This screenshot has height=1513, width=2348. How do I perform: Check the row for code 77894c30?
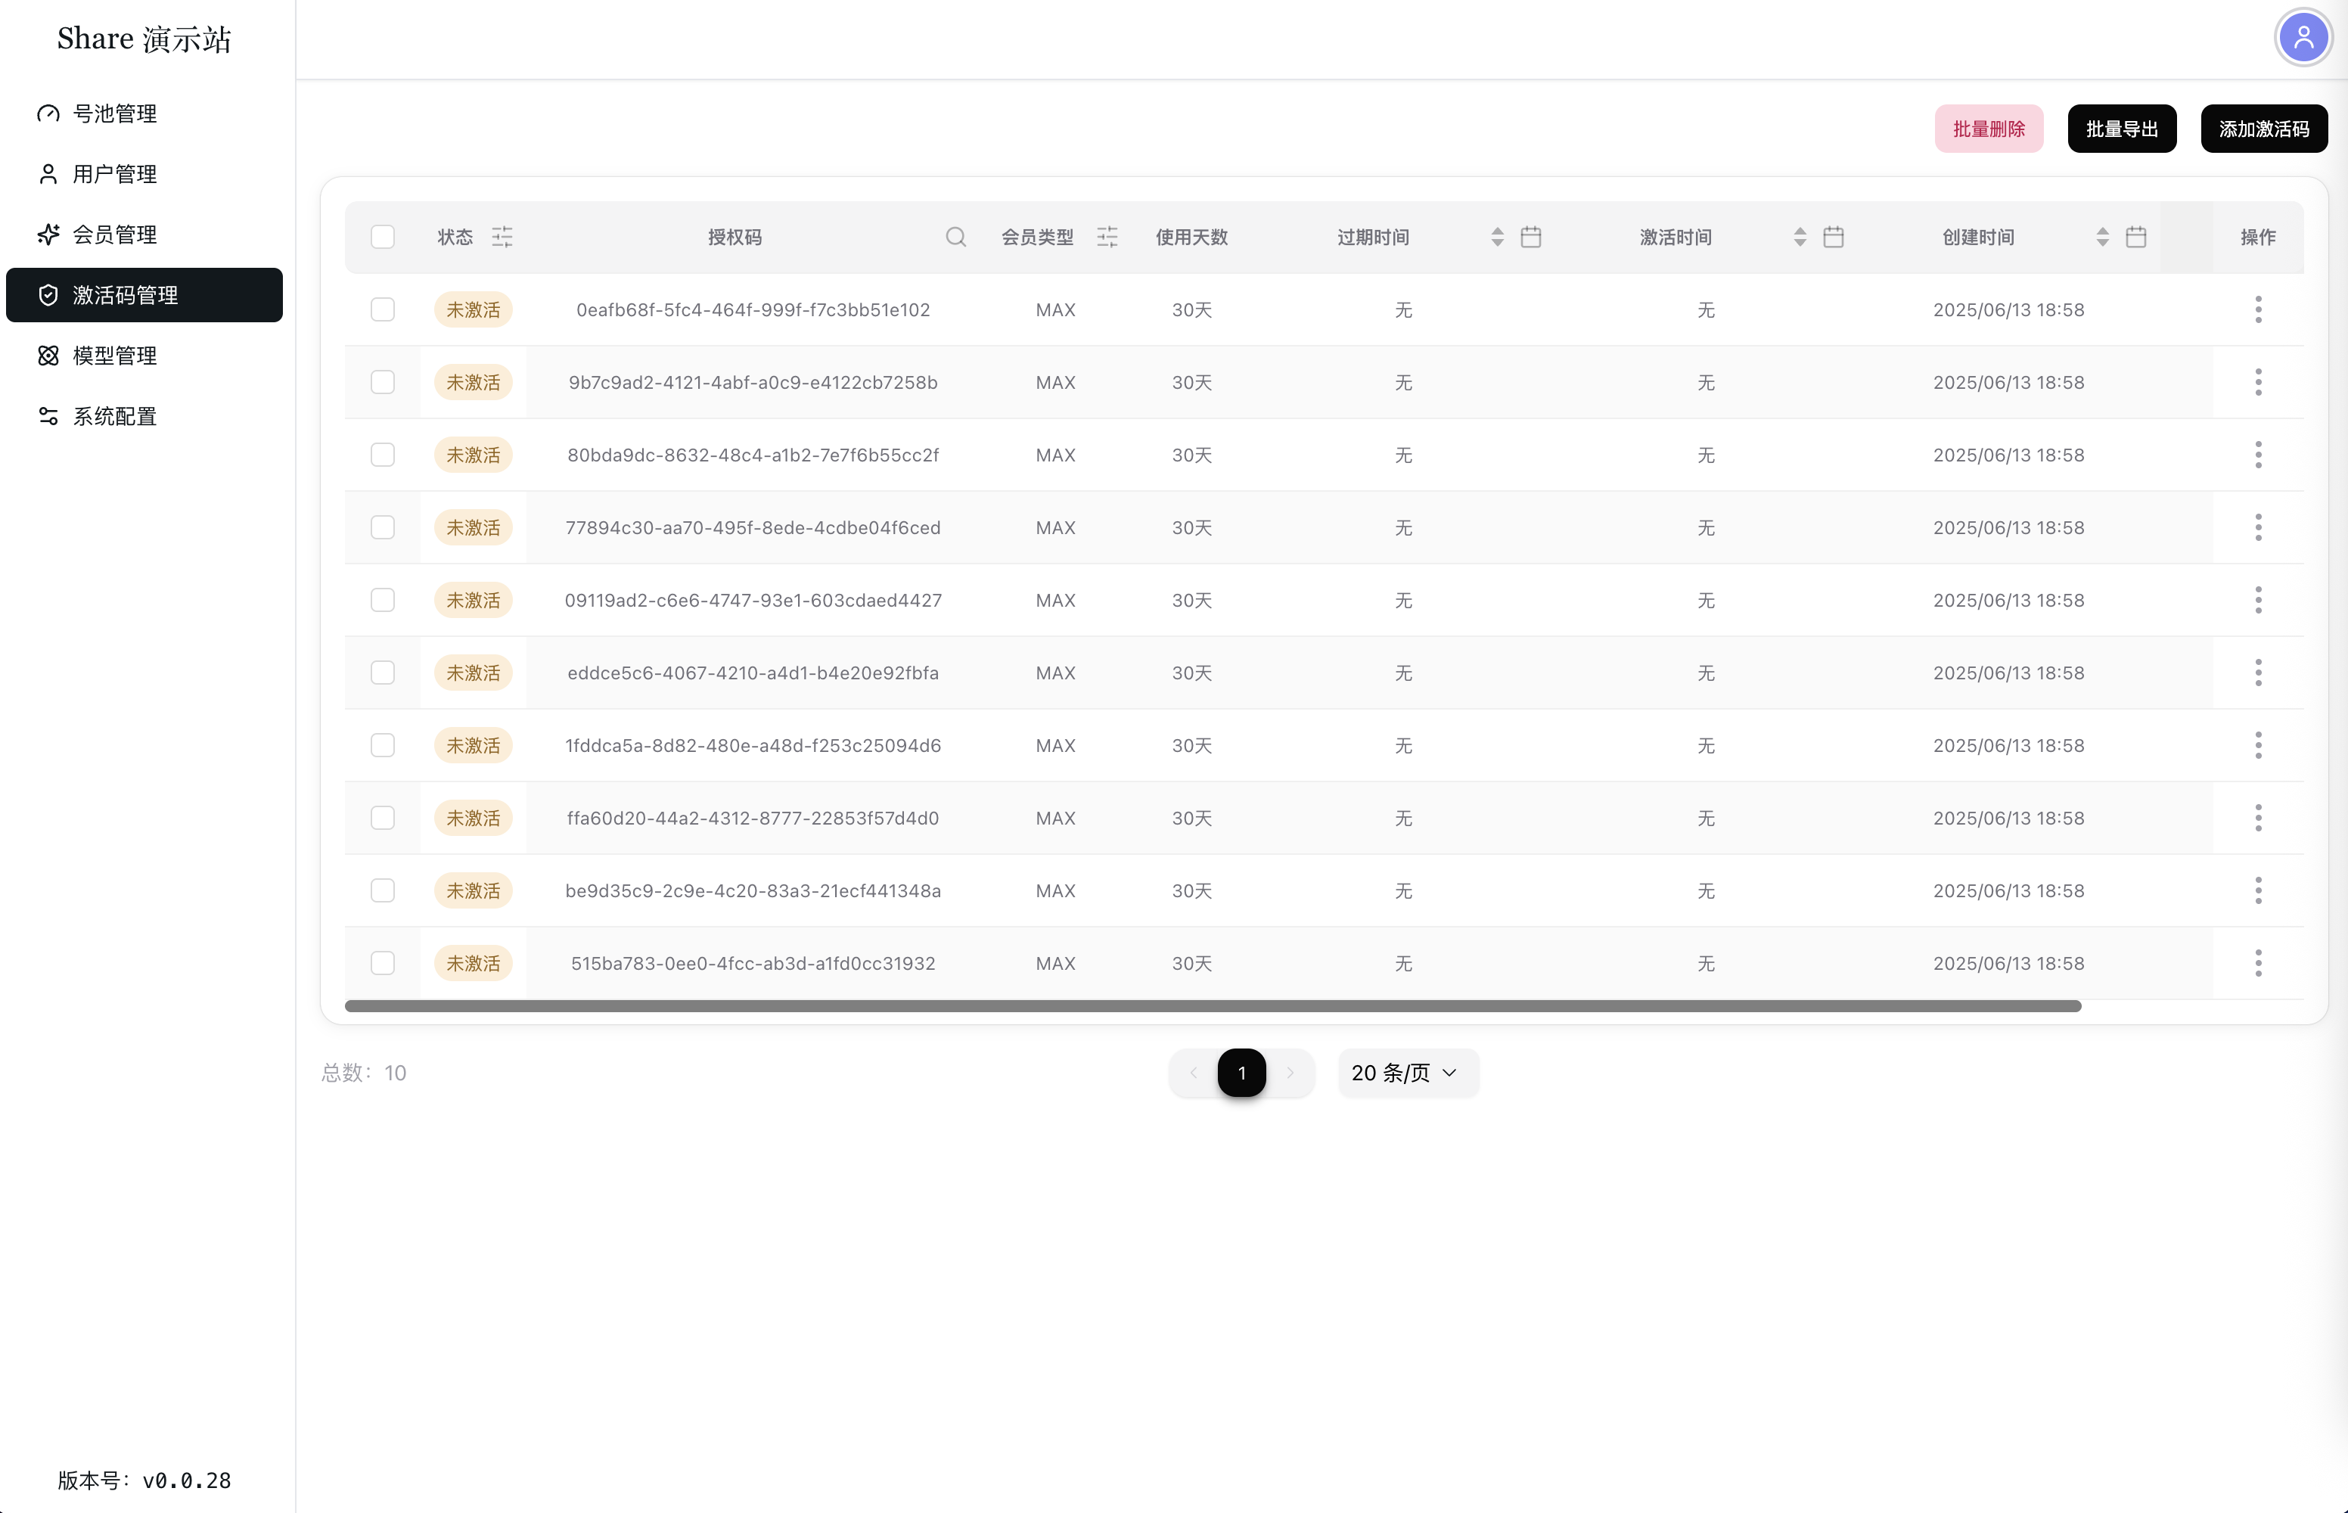[384, 527]
